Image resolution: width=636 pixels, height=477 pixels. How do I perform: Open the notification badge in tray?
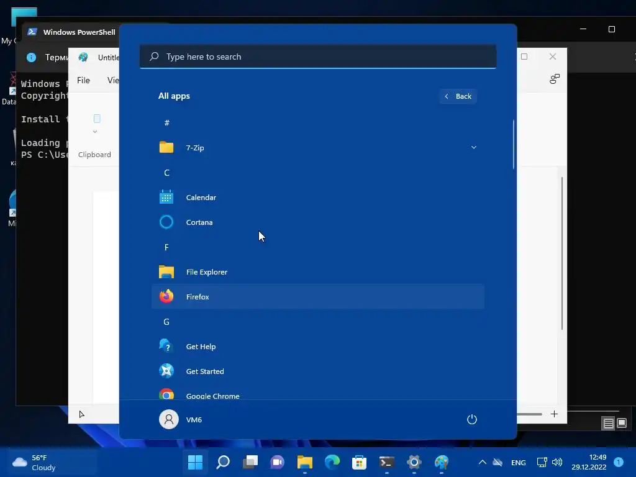pyautogui.click(x=619, y=462)
